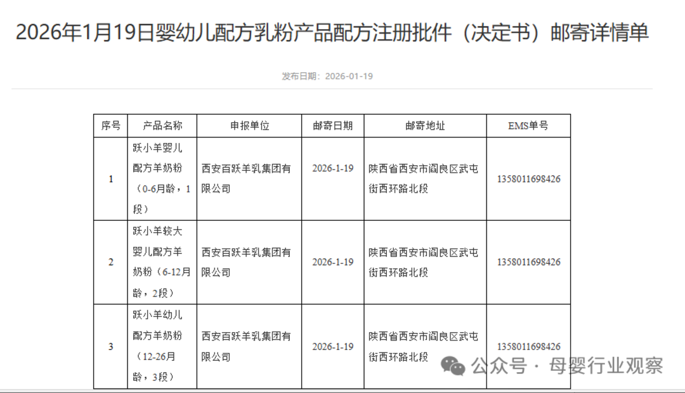Viewport: 685px width, 393px height.
Task: Click the 邮寄日期 column header
Action: 332,125
